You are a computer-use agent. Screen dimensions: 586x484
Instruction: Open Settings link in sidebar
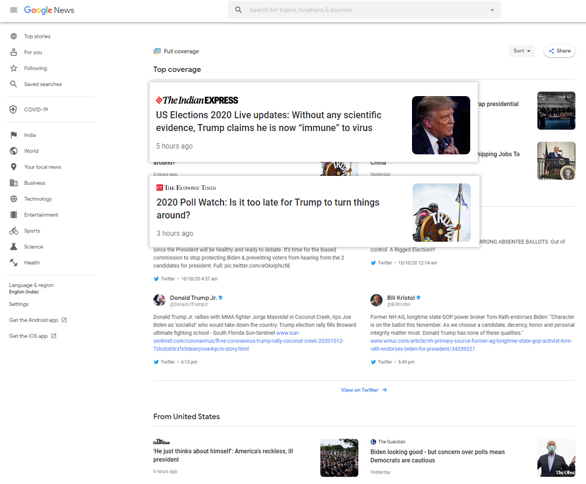click(19, 304)
